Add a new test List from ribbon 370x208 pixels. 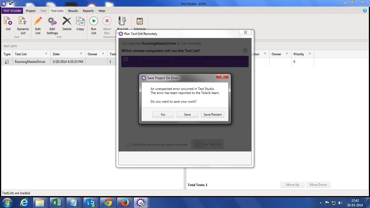[x=8, y=24]
